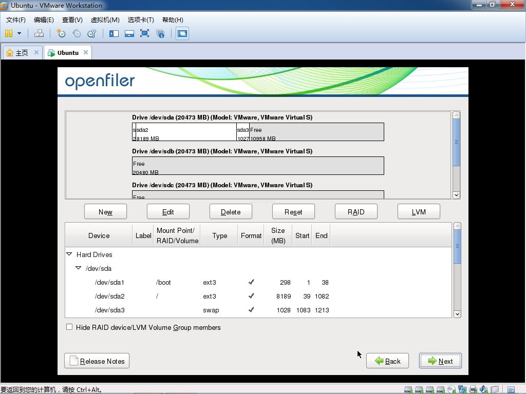Click the New partition button
The image size is (526, 394).
pos(105,212)
